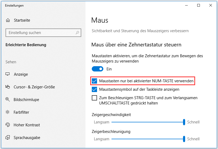Click the search magnifier icon in the search box
Screen dimensions: 218x149
tap(77, 33)
